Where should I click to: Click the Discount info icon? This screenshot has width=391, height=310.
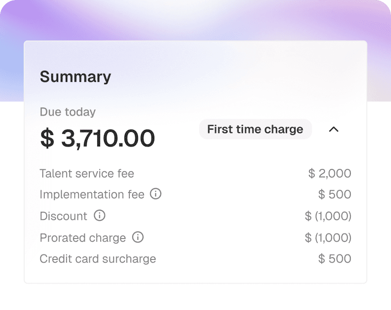[x=99, y=216]
